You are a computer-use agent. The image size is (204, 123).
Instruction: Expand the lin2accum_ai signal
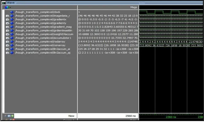[x=7, y=49]
